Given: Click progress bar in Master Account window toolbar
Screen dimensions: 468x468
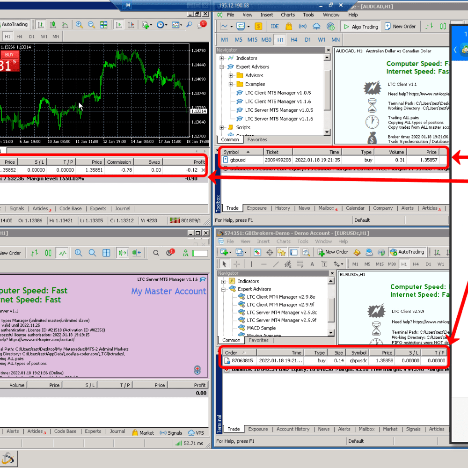Looking at the screenshot, I should [x=200, y=253].
